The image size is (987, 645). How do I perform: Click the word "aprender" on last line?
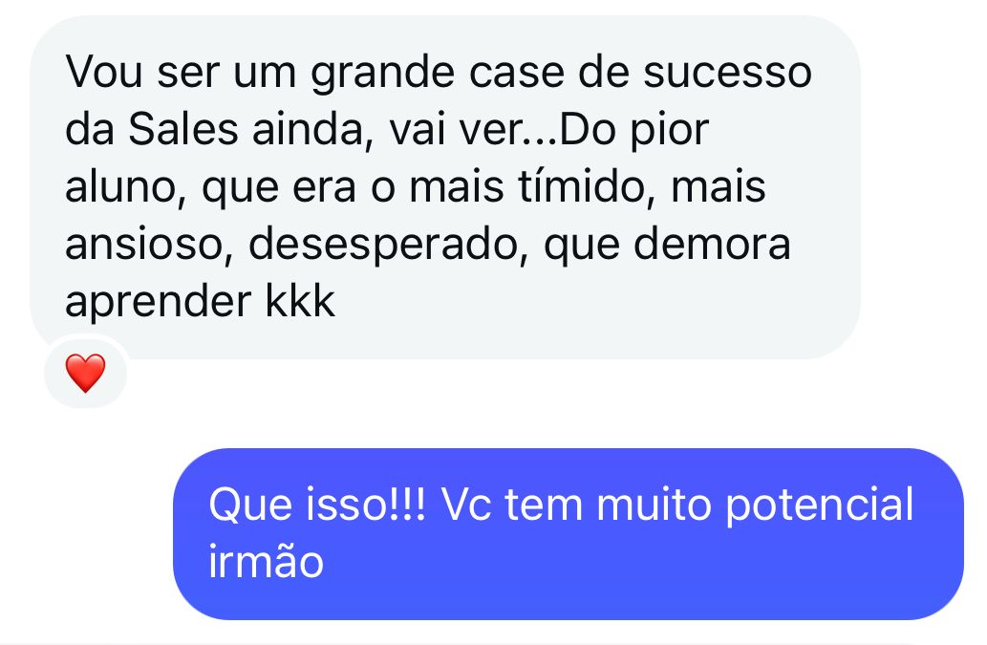pos(158,303)
